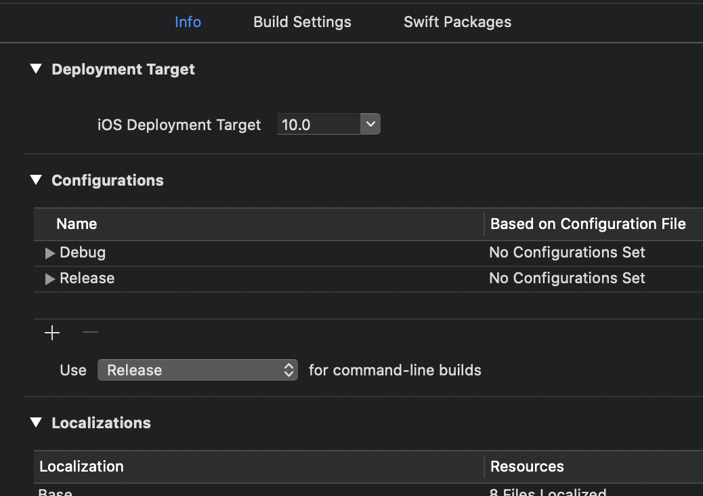Viewport: 703px width, 496px height.
Task: Switch to the Info tab
Action: click(188, 22)
